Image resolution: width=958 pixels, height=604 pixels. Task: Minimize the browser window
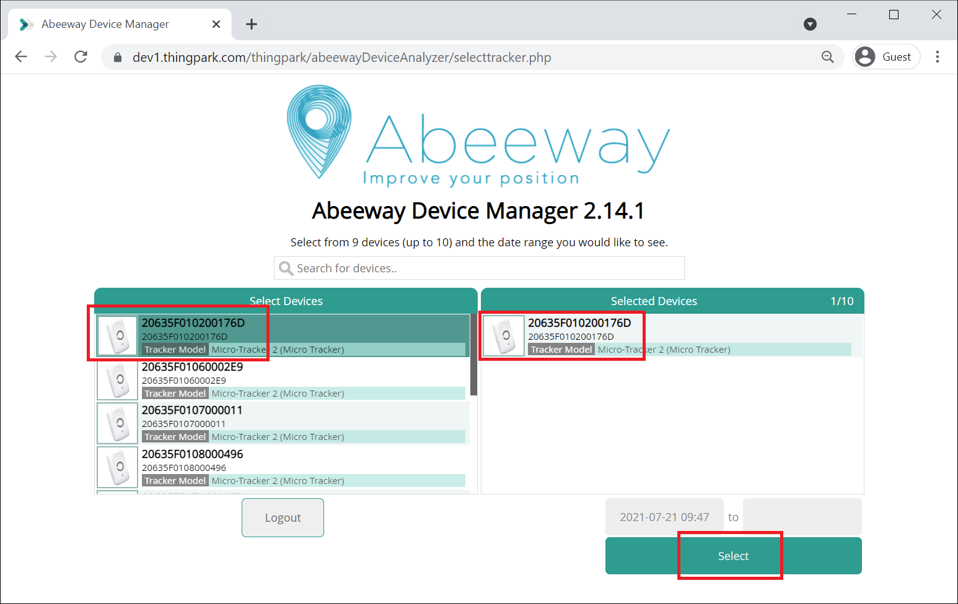tap(852, 14)
